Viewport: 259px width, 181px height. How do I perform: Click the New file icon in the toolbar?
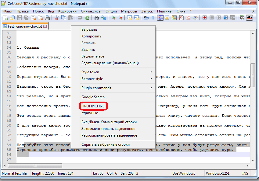5,18
